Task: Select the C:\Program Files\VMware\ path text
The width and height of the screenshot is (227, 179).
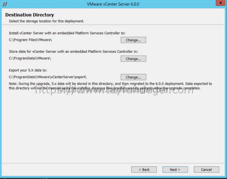Action: (30, 40)
